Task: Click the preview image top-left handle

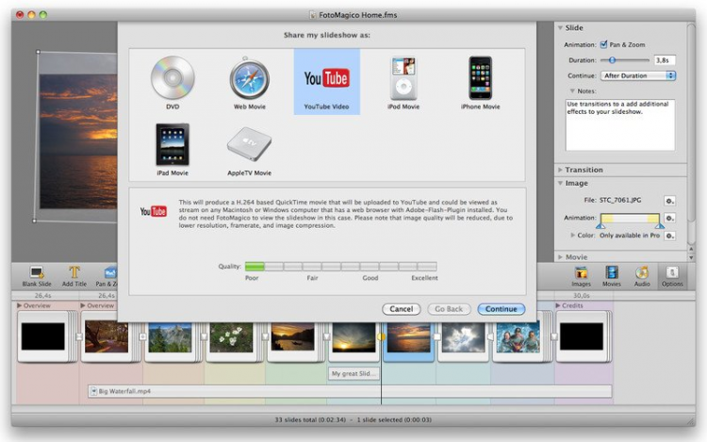Action: (38, 52)
